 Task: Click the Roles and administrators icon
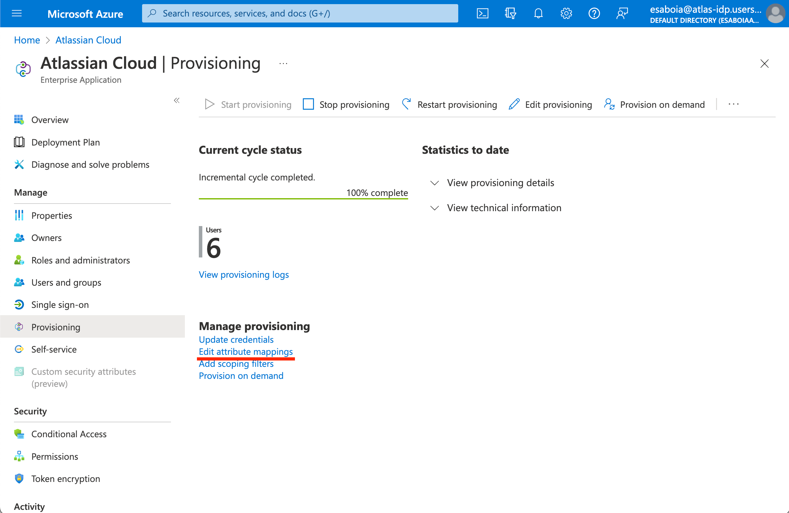pos(19,260)
